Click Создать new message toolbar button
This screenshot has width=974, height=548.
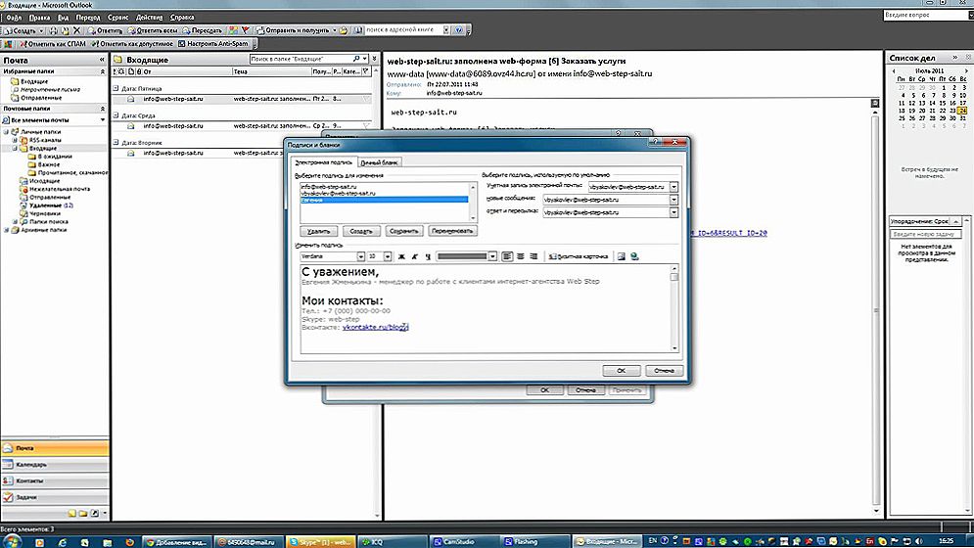point(21,30)
